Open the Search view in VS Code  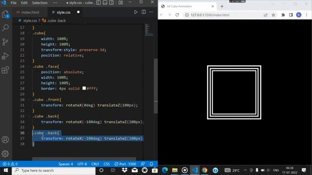tap(5, 28)
